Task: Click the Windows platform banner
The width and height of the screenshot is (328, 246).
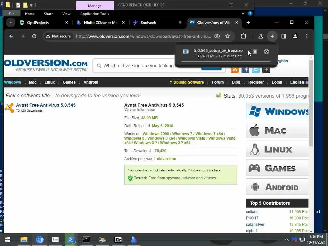Action: [277, 111]
